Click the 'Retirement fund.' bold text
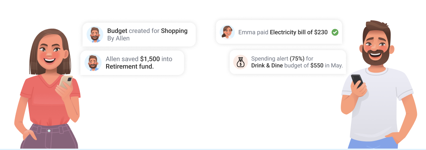Screen dimensions: 426x150 click(x=130, y=66)
